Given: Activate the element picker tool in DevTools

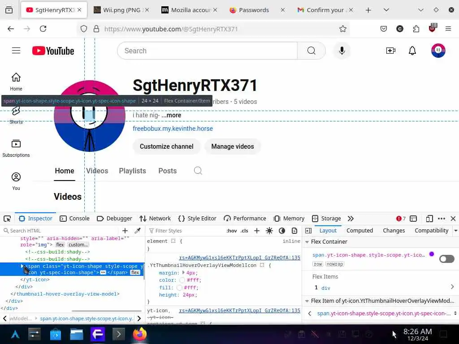Looking at the screenshot, I should (7, 219).
